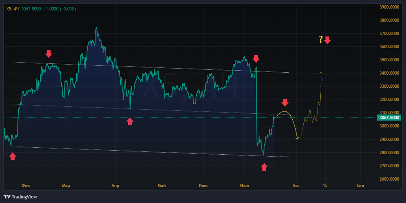406x203 pixels.
Task: Select the red up arrow below April dip
Action: pos(130,121)
